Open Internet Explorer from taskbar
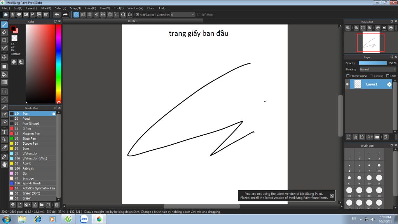398x224 pixels. [x=38, y=219]
